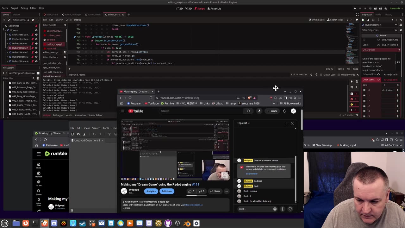Go to previous search match
The width and height of the screenshot is (405, 228).
pyautogui.click(x=311, y=75)
